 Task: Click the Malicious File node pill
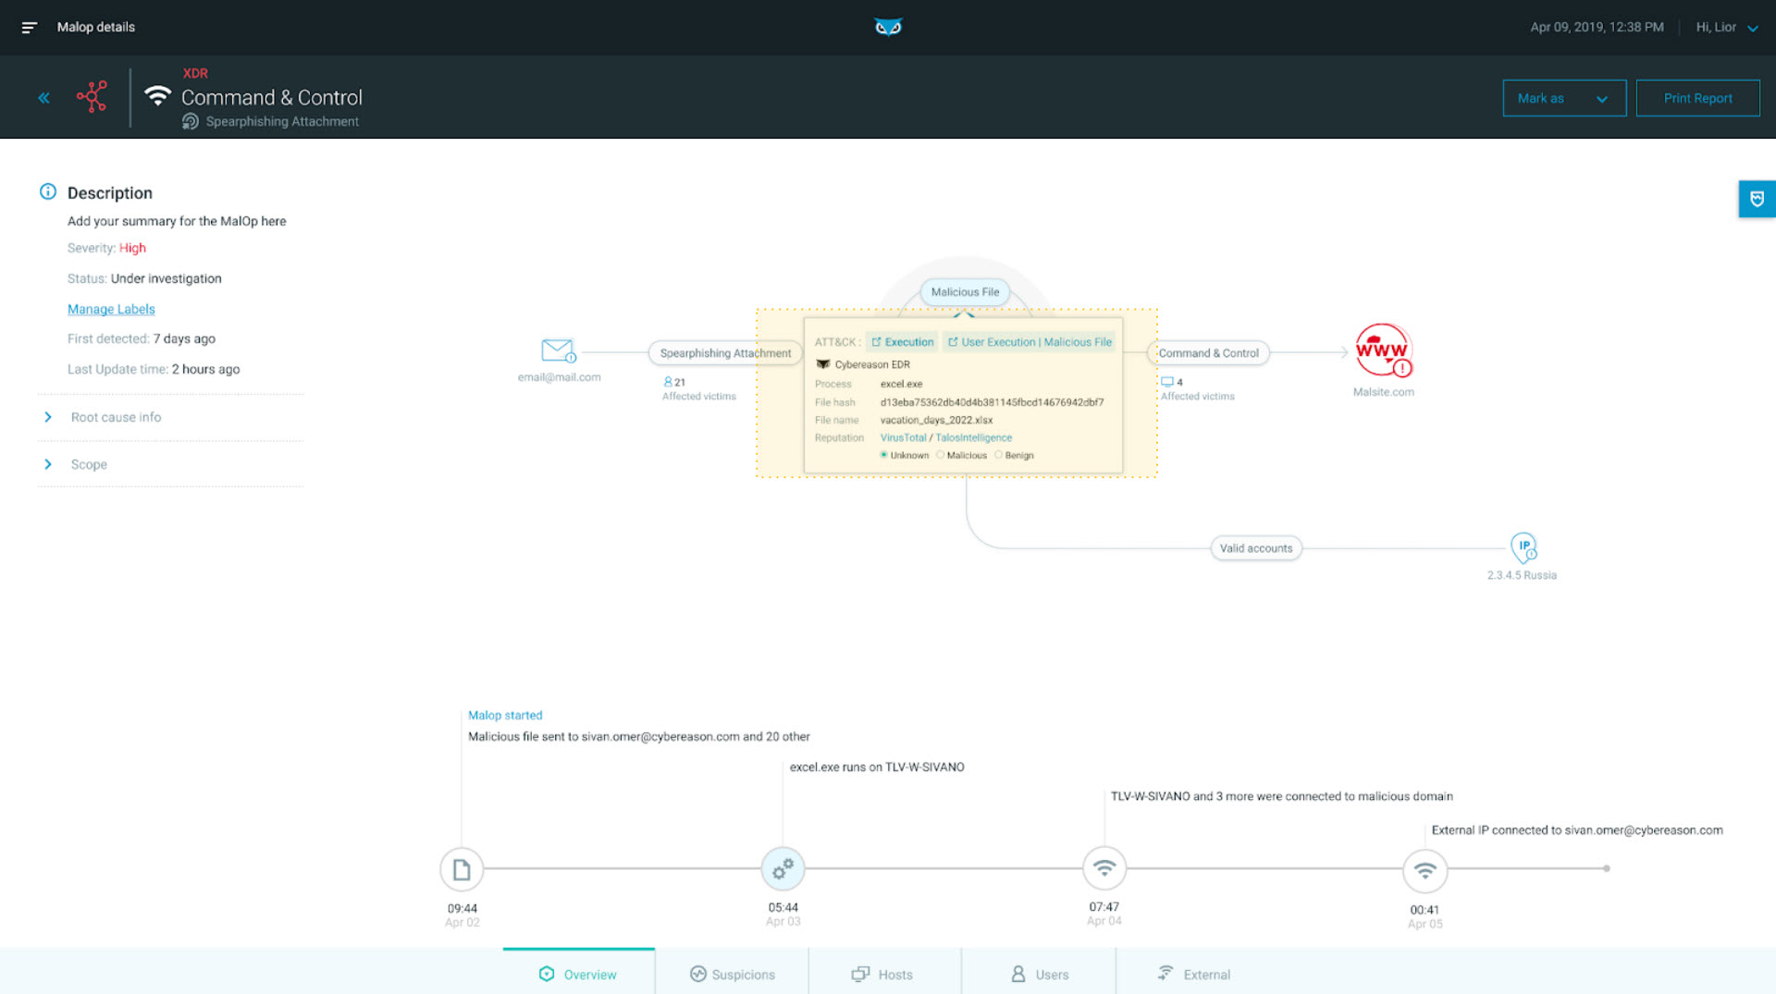click(x=965, y=292)
